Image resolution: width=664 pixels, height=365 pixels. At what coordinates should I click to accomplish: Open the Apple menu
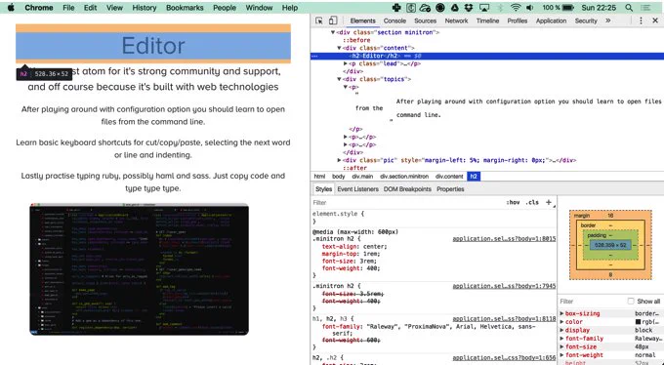point(11,7)
